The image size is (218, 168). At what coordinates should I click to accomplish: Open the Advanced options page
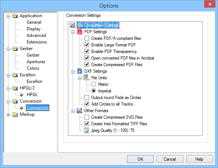(x=36, y=35)
